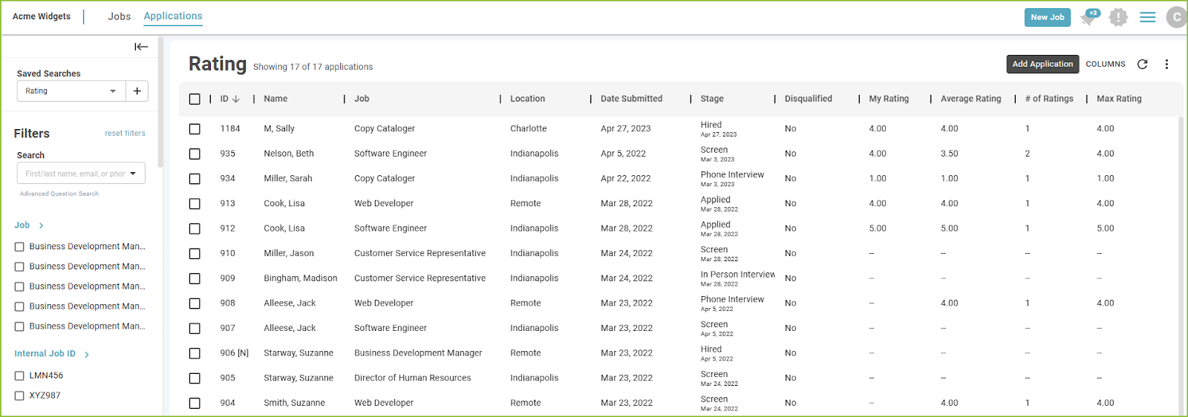
Task: Check the XYZ987 internal job ID filter
Action: pos(19,396)
